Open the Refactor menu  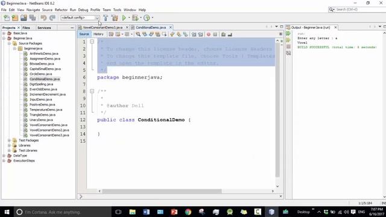coord(61,10)
